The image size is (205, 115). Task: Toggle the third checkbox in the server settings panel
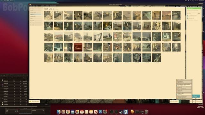click(x=187, y=19)
